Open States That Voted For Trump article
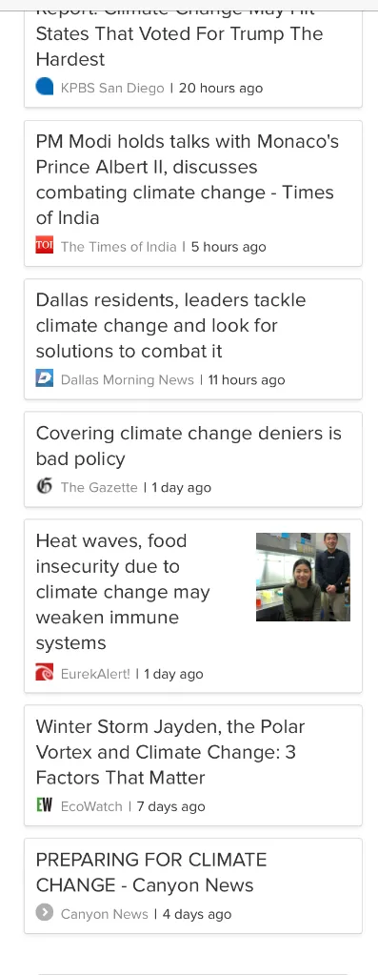Viewport: 378px width, 975px height. tap(179, 46)
